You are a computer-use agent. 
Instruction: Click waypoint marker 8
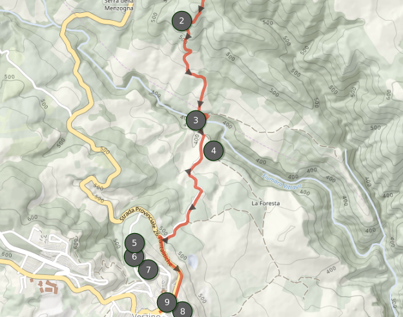[x=183, y=311]
